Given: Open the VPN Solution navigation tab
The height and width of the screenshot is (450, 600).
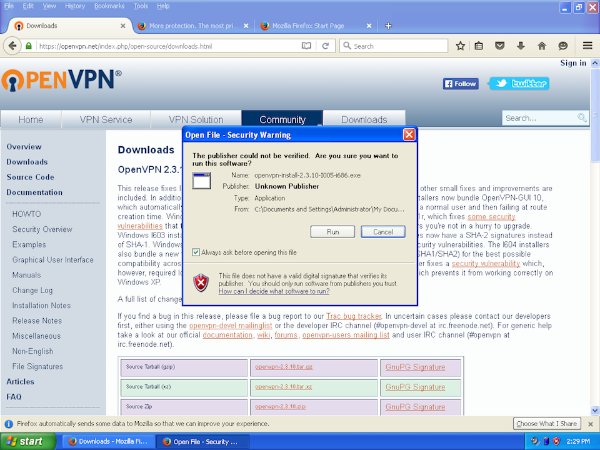Looking at the screenshot, I should (x=196, y=120).
